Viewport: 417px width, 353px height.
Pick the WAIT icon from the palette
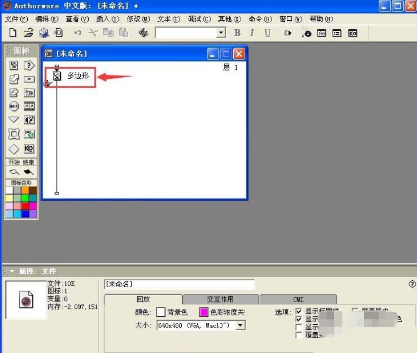(14, 106)
